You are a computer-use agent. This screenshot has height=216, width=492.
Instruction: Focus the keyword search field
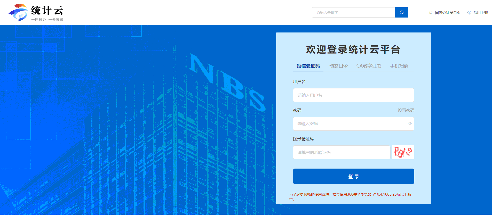(354, 12)
